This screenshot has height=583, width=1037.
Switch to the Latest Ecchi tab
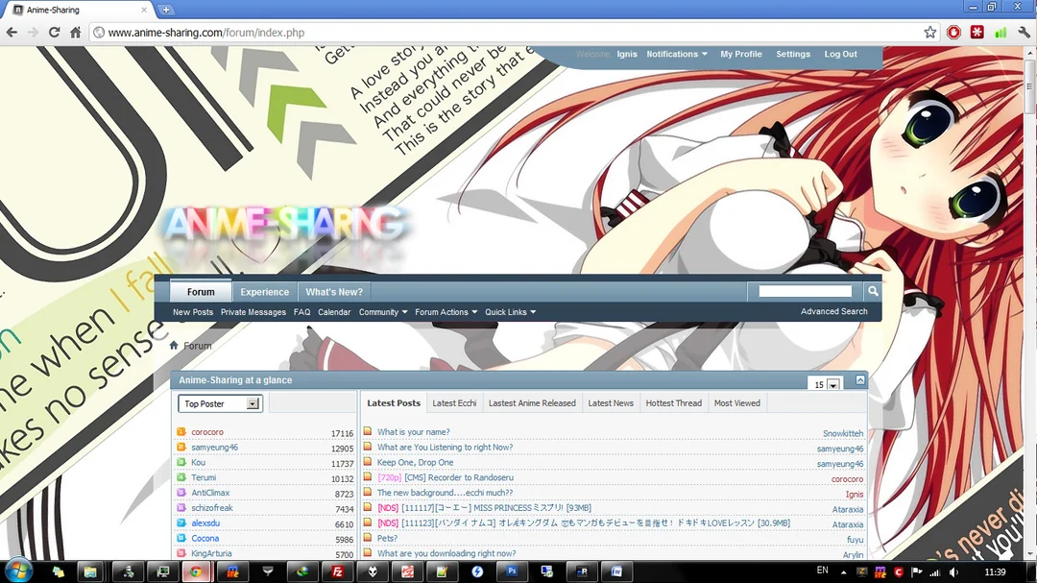click(453, 402)
